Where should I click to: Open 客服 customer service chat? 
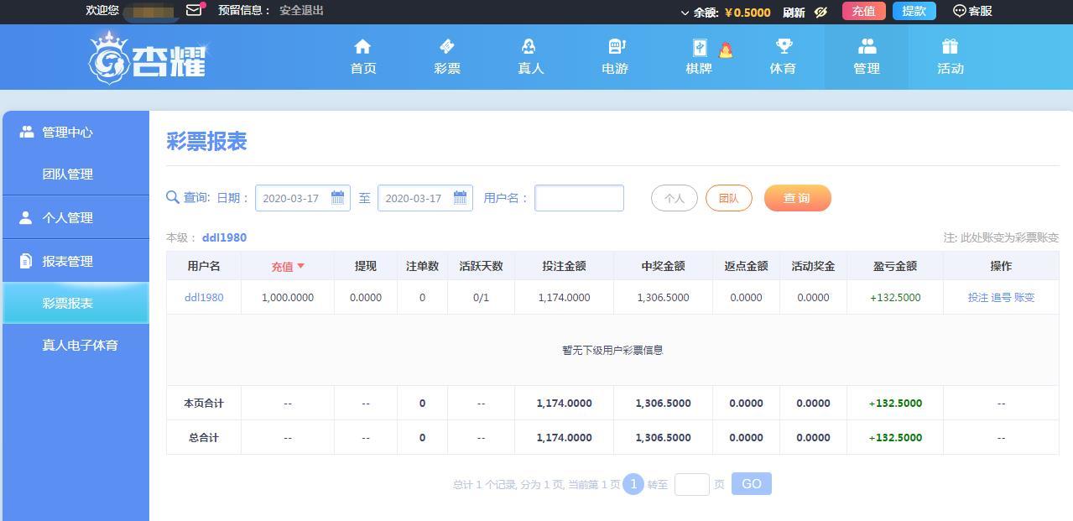pyautogui.click(x=972, y=11)
